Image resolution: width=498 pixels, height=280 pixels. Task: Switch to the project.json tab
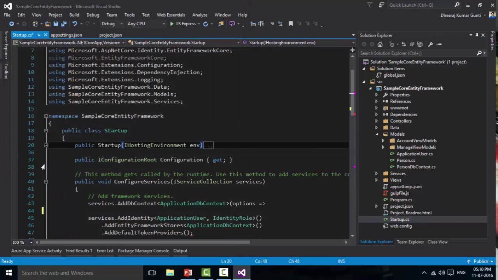(x=110, y=35)
